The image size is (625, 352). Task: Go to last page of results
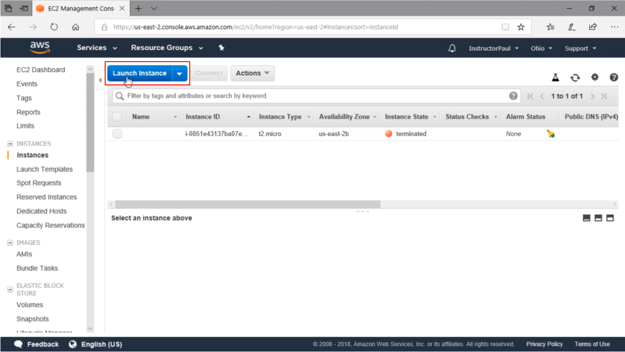point(604,96)
